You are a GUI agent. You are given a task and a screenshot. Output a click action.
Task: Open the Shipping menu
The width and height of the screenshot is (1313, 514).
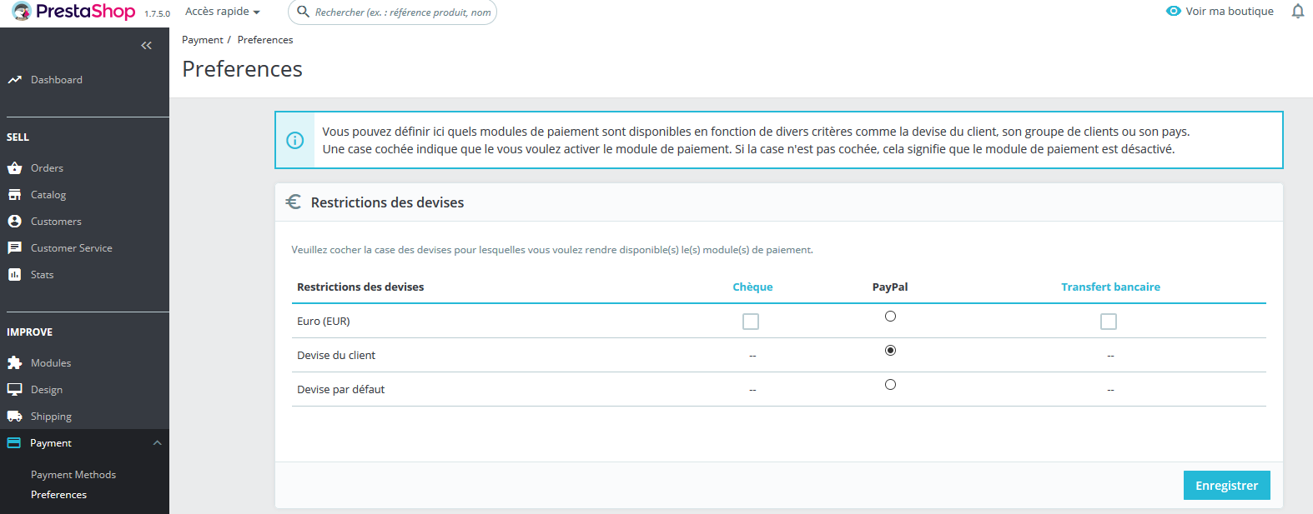51,417
